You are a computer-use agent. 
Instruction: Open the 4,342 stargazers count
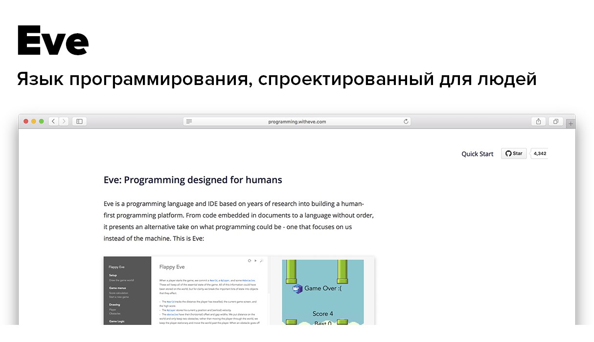point(540,153)
